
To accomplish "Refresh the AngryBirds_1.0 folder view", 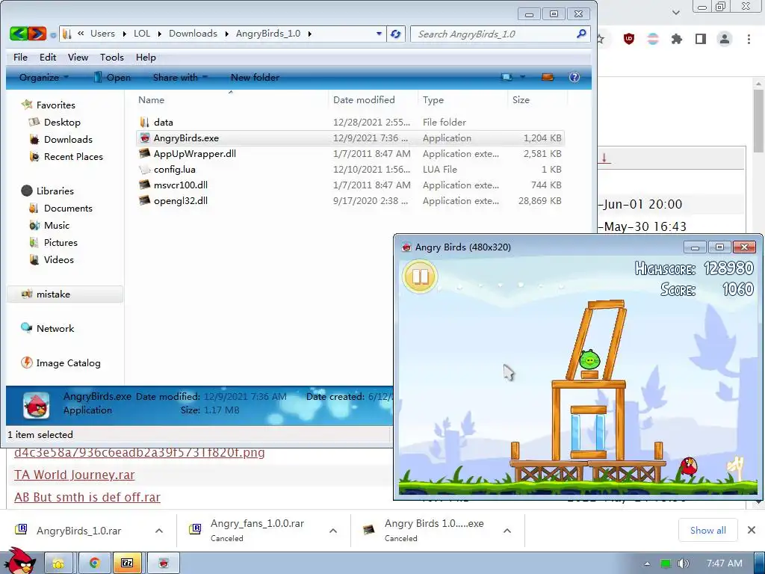I will tap(396, 34).
